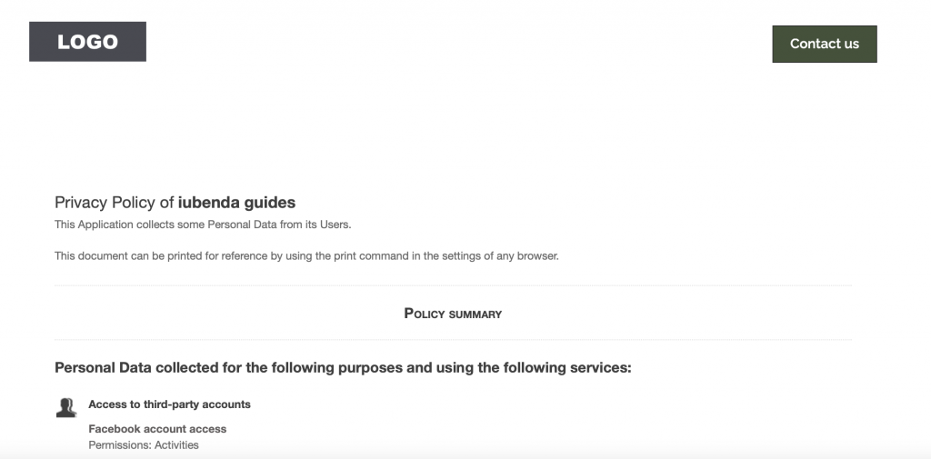
Task: Click the 'This Application collects some Personal Data' sentence
Action: pos(202,225)
